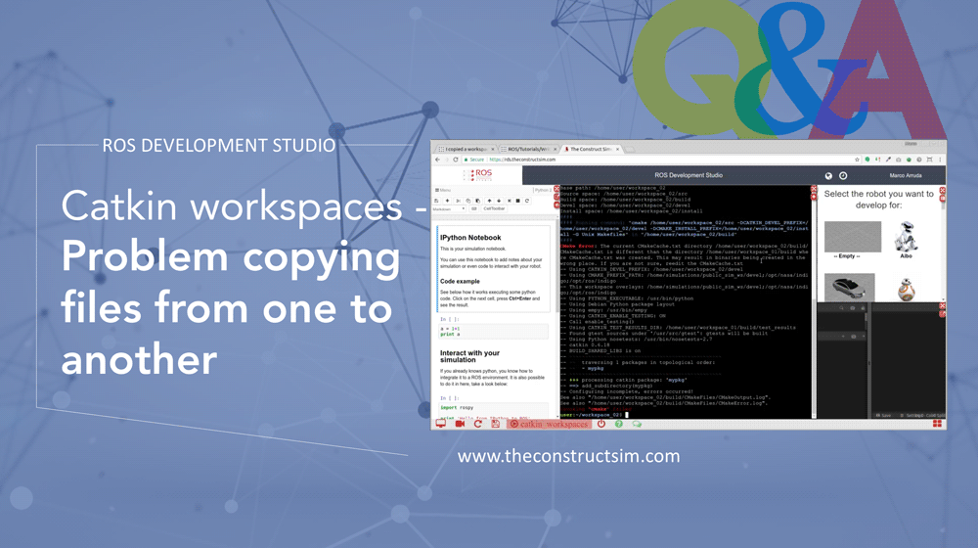Click the 'Interact with your simulation' heading
978x548 pixels.
[x=469, y=356]
